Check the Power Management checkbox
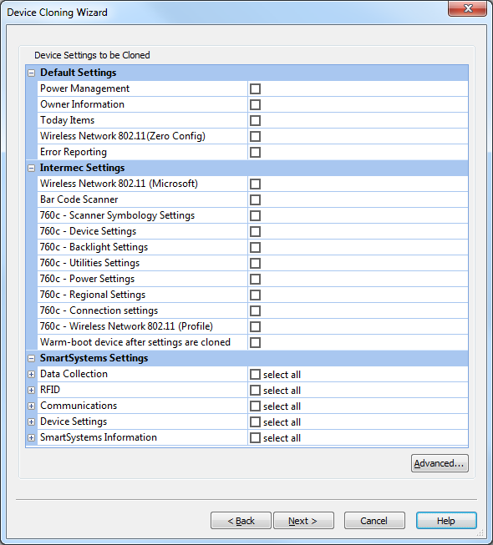 pos(255,89)
